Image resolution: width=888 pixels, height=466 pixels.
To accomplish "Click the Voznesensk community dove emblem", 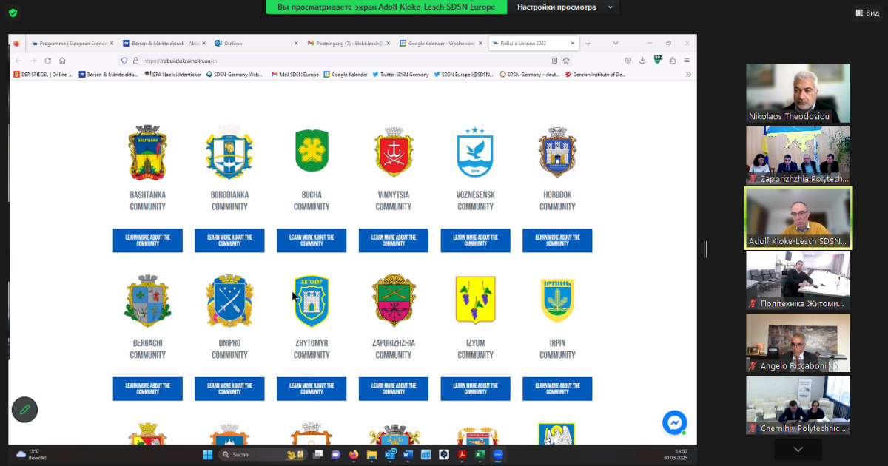I will point(475,152).
